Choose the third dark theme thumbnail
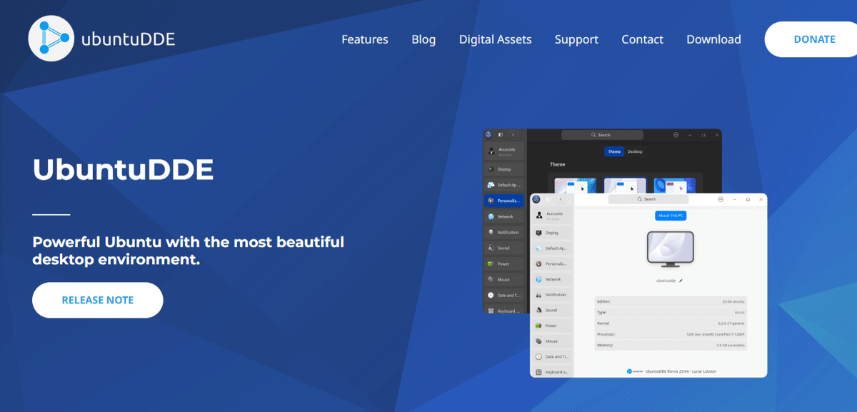Image resolution: width=857 pixels, height=412 pixels. [x=674, y=186]
